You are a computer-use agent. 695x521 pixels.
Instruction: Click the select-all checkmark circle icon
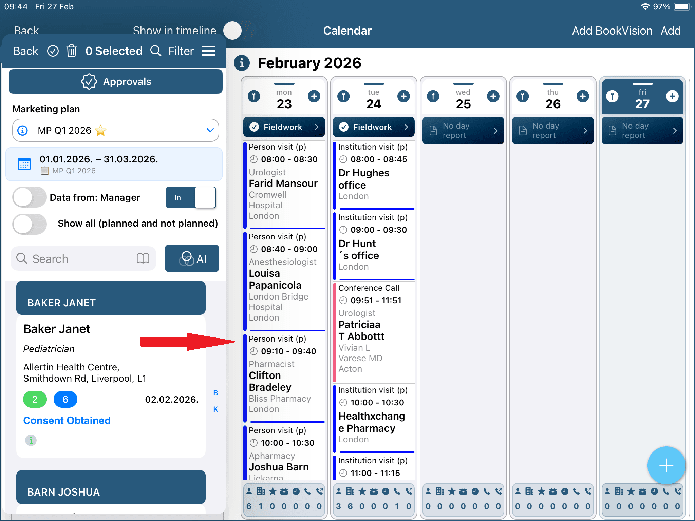[x=53, y=51]
